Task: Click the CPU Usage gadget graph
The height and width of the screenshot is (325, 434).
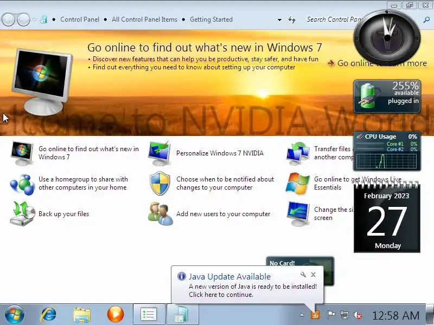Action: pos(386,161)
